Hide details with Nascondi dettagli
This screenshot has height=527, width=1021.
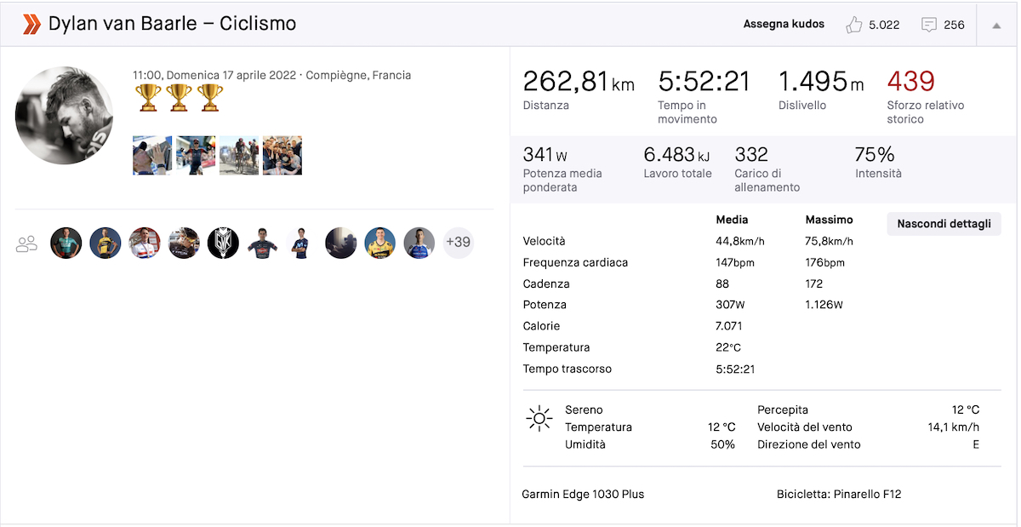click(x=944, y=224)
